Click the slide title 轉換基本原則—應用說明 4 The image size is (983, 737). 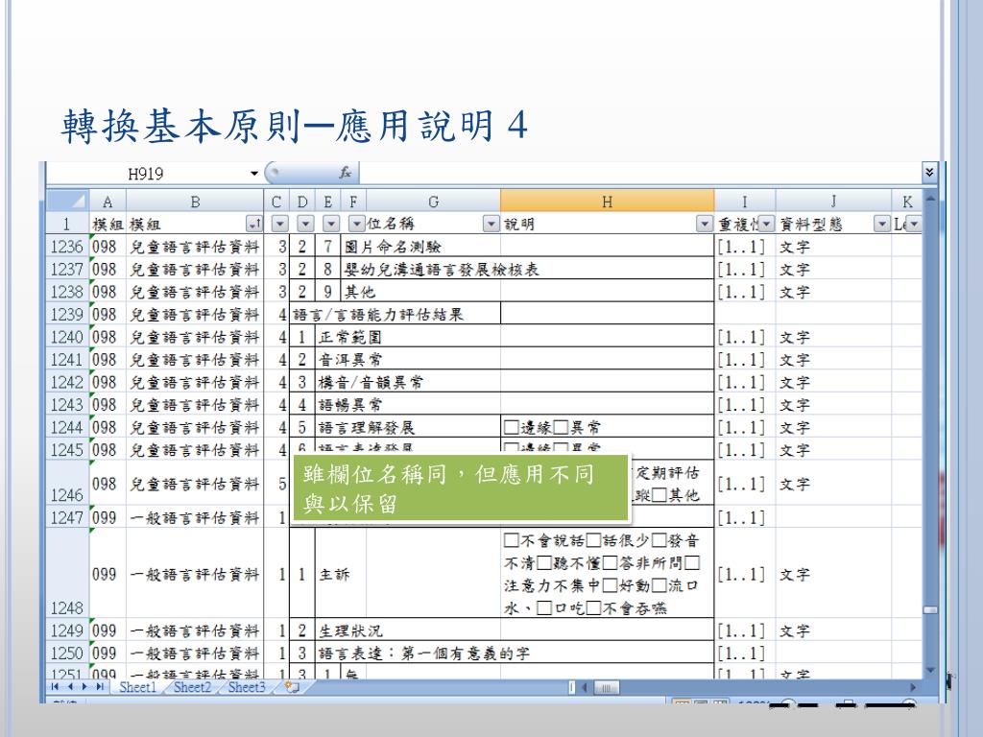click(295, 125)
